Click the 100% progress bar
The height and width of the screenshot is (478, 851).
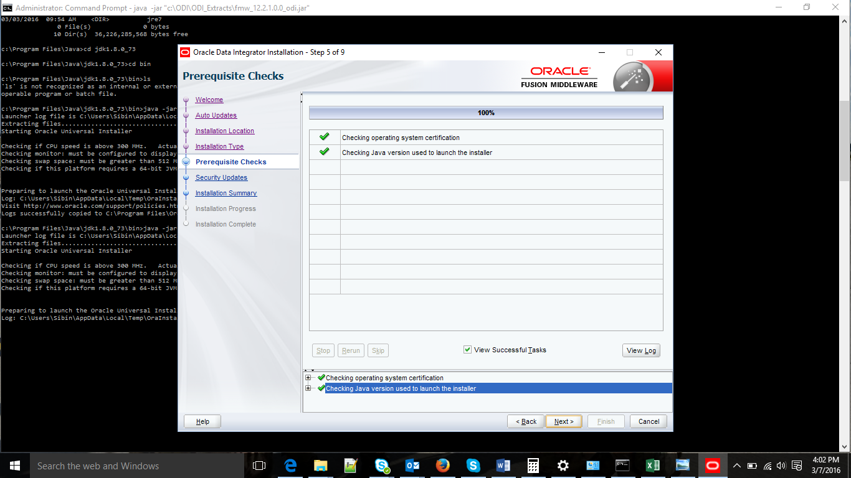click(x=486, y=113)
